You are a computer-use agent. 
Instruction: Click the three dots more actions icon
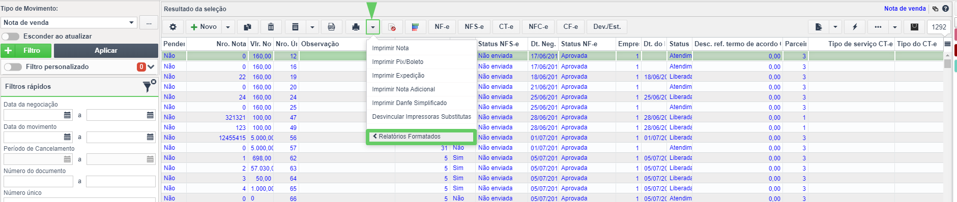point(878,27)
